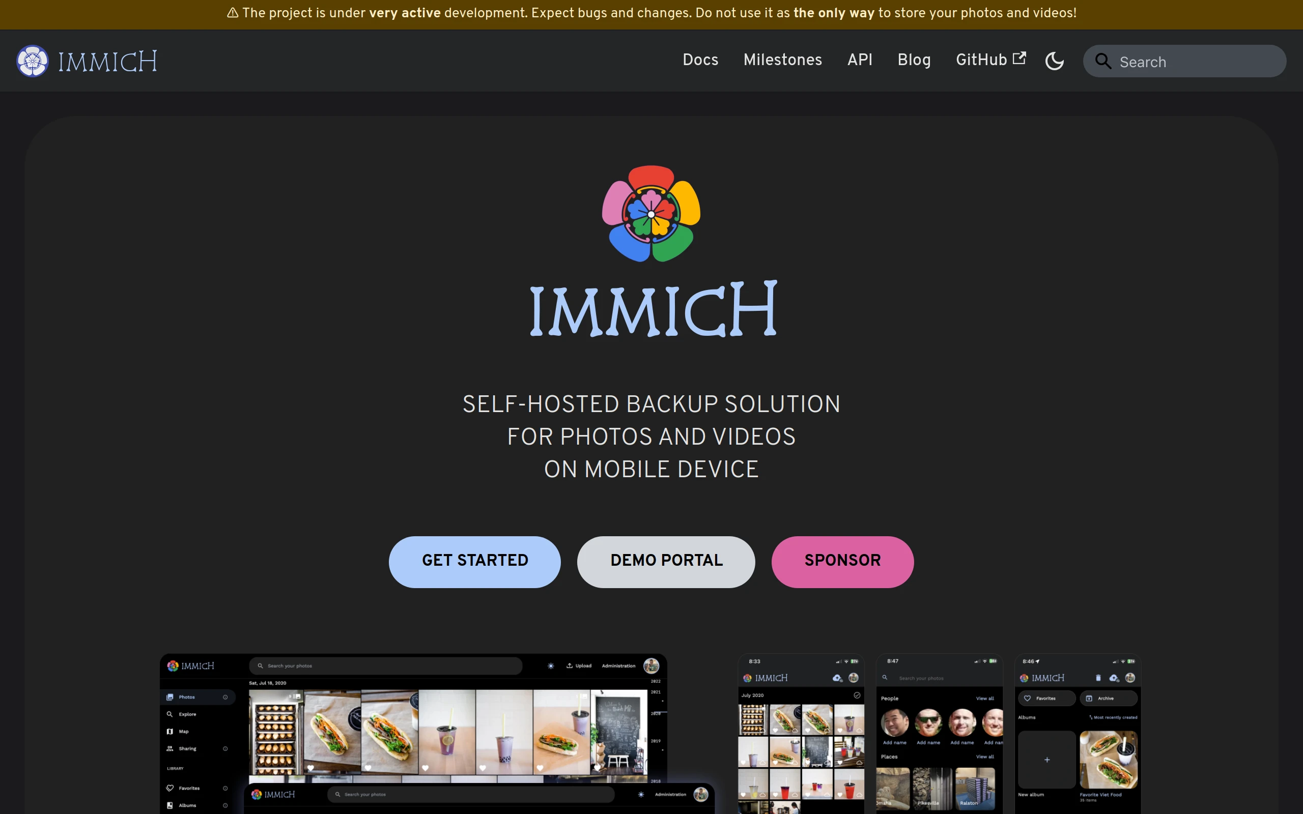
Task: Open Albums from the sidebar
Action: coord(187,805)
